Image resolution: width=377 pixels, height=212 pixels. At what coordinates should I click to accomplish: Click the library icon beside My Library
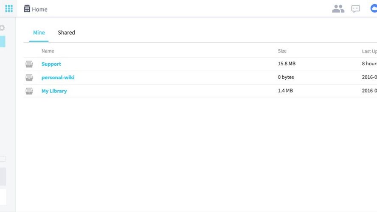coord(29,91)
